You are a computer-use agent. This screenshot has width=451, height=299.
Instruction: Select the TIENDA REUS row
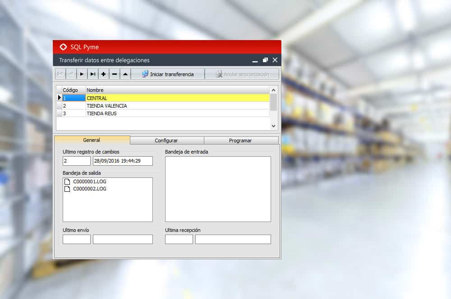click(x=101, y=113)
